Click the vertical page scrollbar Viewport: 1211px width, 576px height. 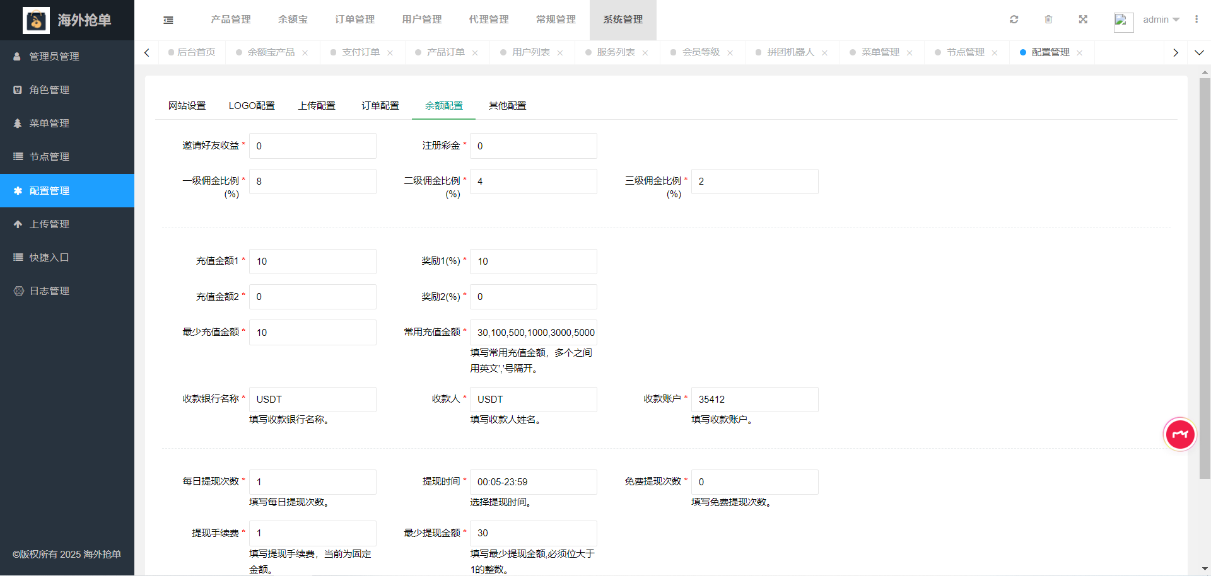click(1205, 277)
